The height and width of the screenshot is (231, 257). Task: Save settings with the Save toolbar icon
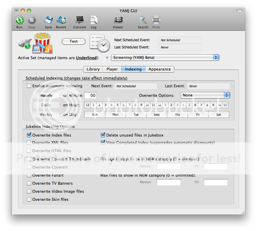[x=48, y=20]
